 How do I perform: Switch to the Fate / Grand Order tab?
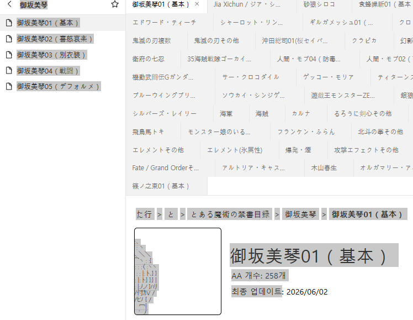[x=171, y=168]
